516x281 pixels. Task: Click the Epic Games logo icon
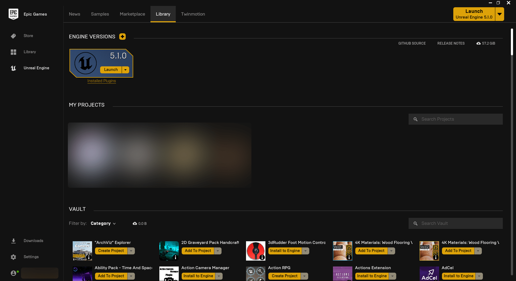(13, 14)
